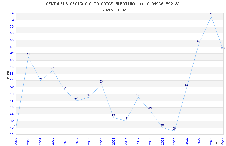The height and width of the screenshot is (146, 226).
Task: Click the x-axis label Anno
Action: coord(219,143)
